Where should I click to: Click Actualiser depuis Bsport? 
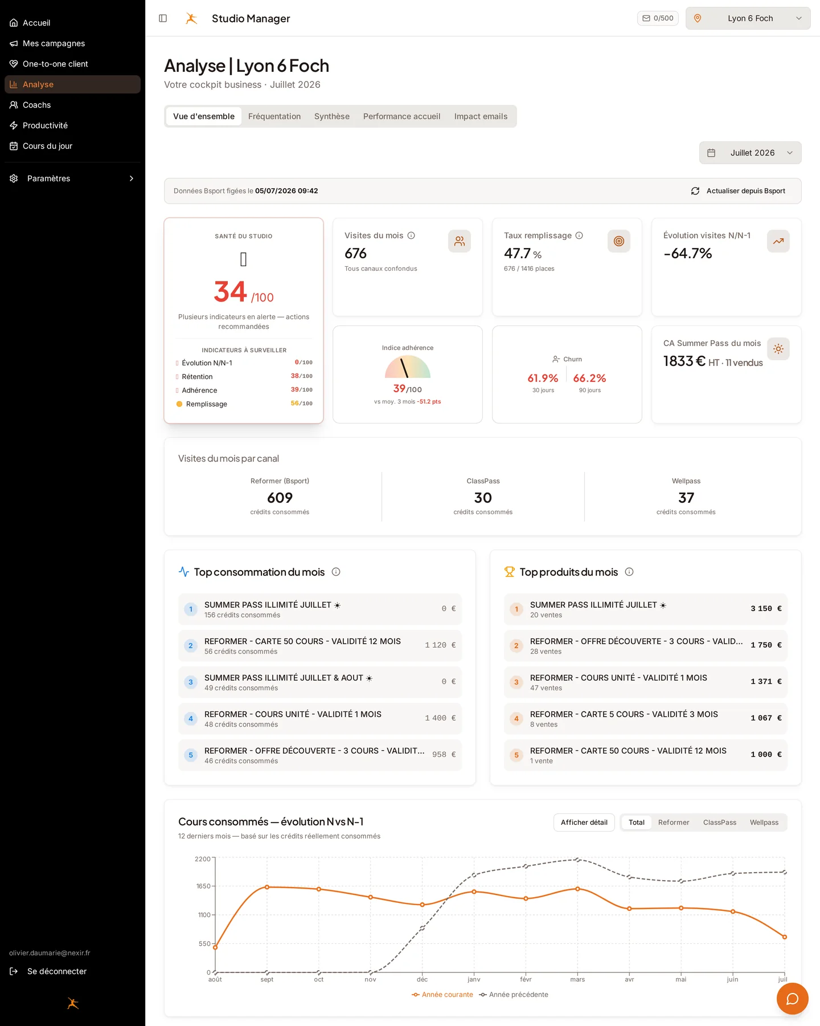(x=738, y=191)
